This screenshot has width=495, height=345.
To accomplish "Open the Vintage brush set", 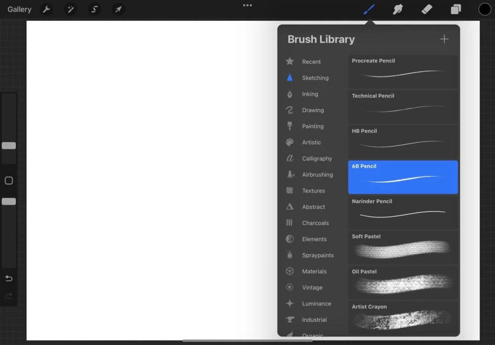I will [x=312, y=287].
